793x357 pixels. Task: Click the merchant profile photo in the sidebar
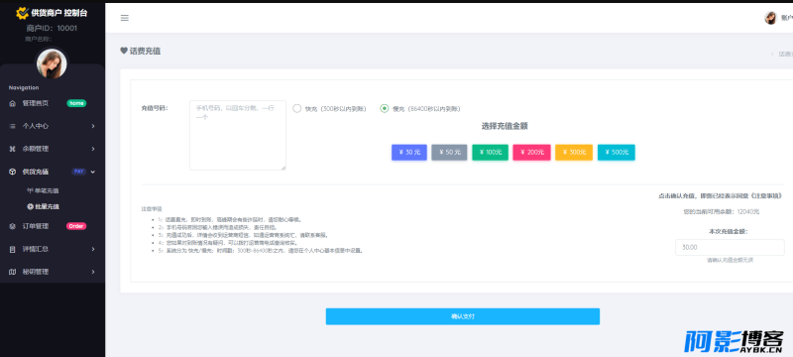52,63
